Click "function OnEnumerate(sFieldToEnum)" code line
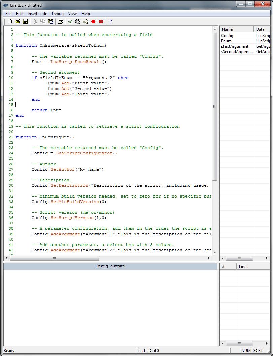Viewport: 273px width, 356px height. pyautogui.click(x=61, y=45)
